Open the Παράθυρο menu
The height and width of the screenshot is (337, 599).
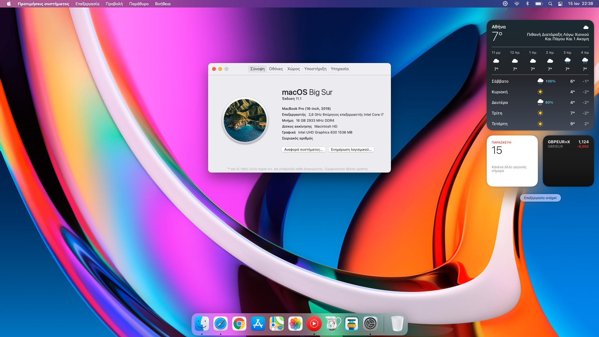click(139, 4)
